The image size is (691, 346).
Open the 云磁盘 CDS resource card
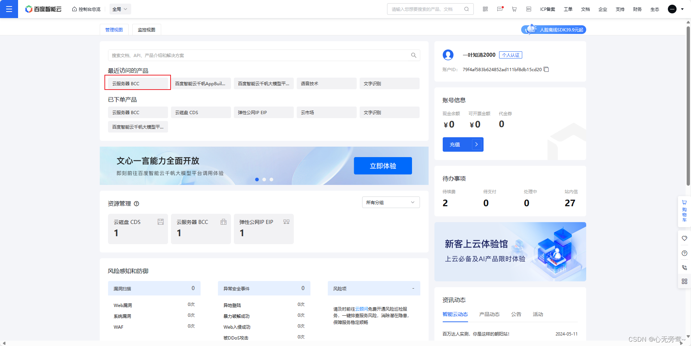point(138,229)
